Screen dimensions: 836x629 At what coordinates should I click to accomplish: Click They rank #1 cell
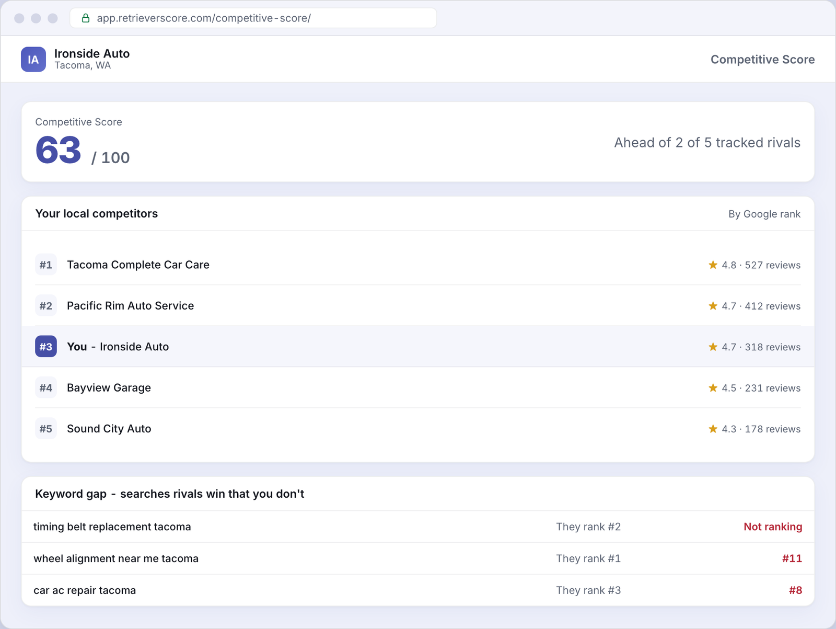(x=588, y=558)
